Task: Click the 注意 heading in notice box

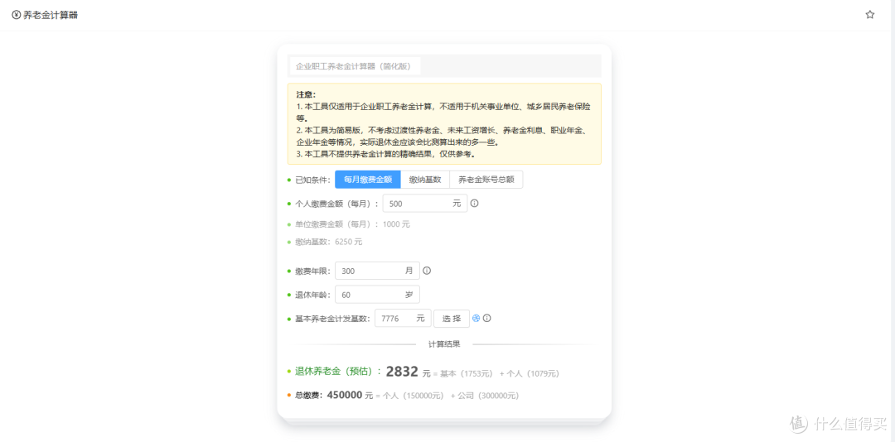Action: pos(306,94)
